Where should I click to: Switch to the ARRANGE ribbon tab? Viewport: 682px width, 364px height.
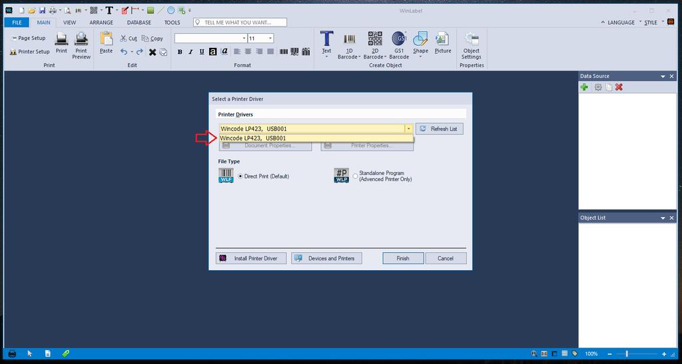point(101,23)
